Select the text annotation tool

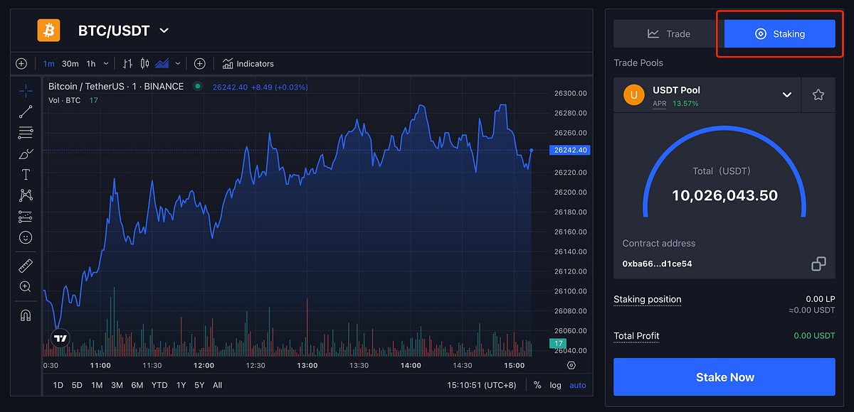(x=26, y=174)
